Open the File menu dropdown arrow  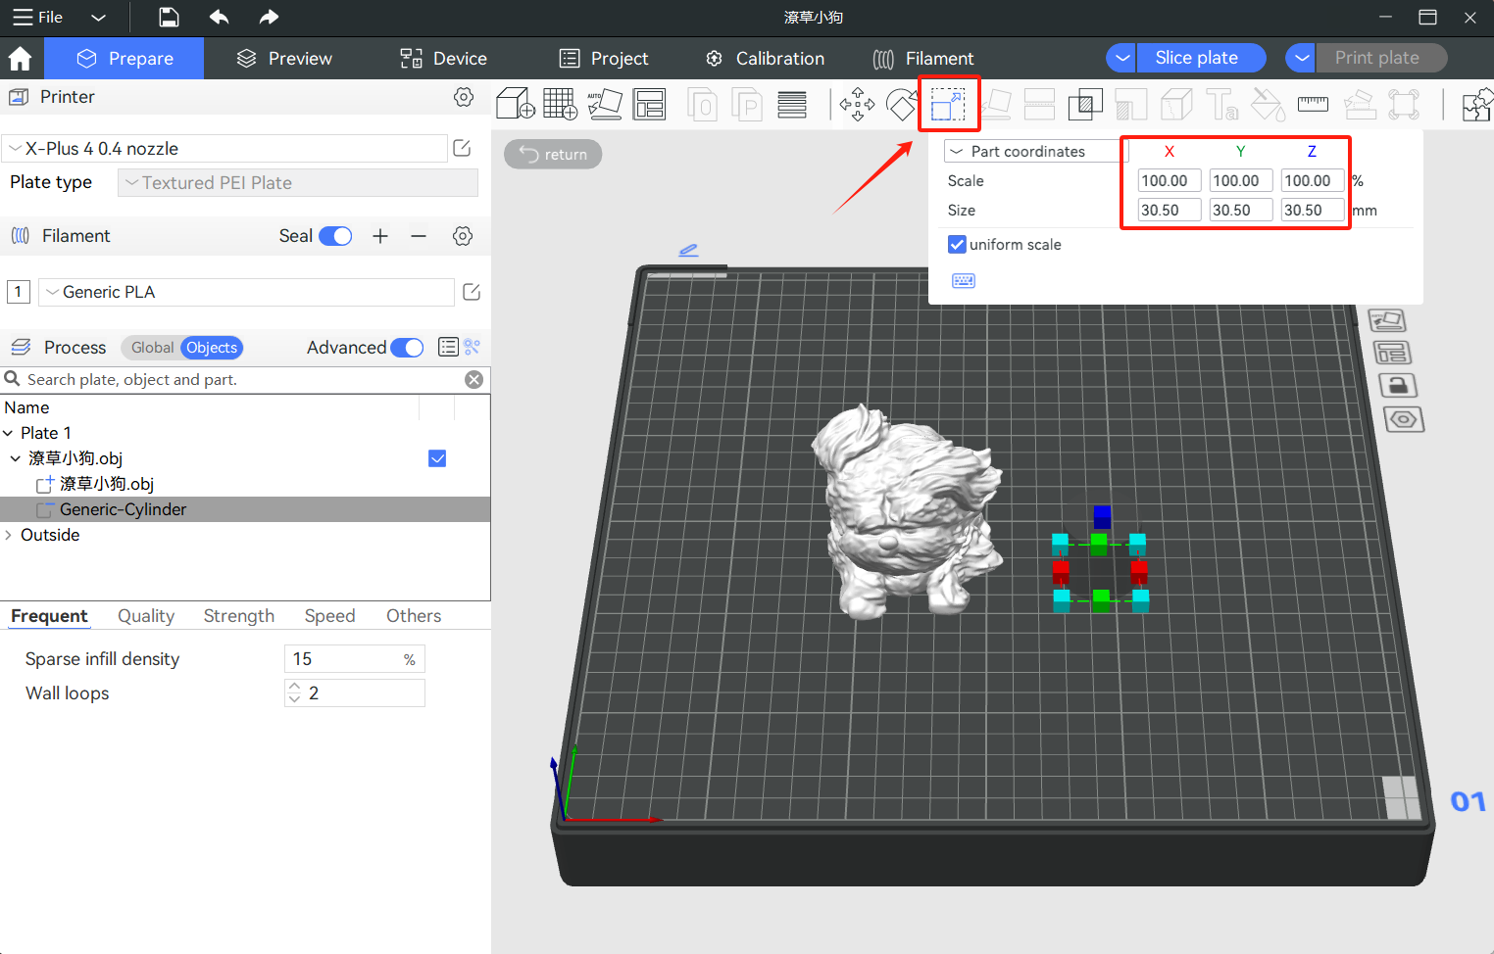(97, 18)
